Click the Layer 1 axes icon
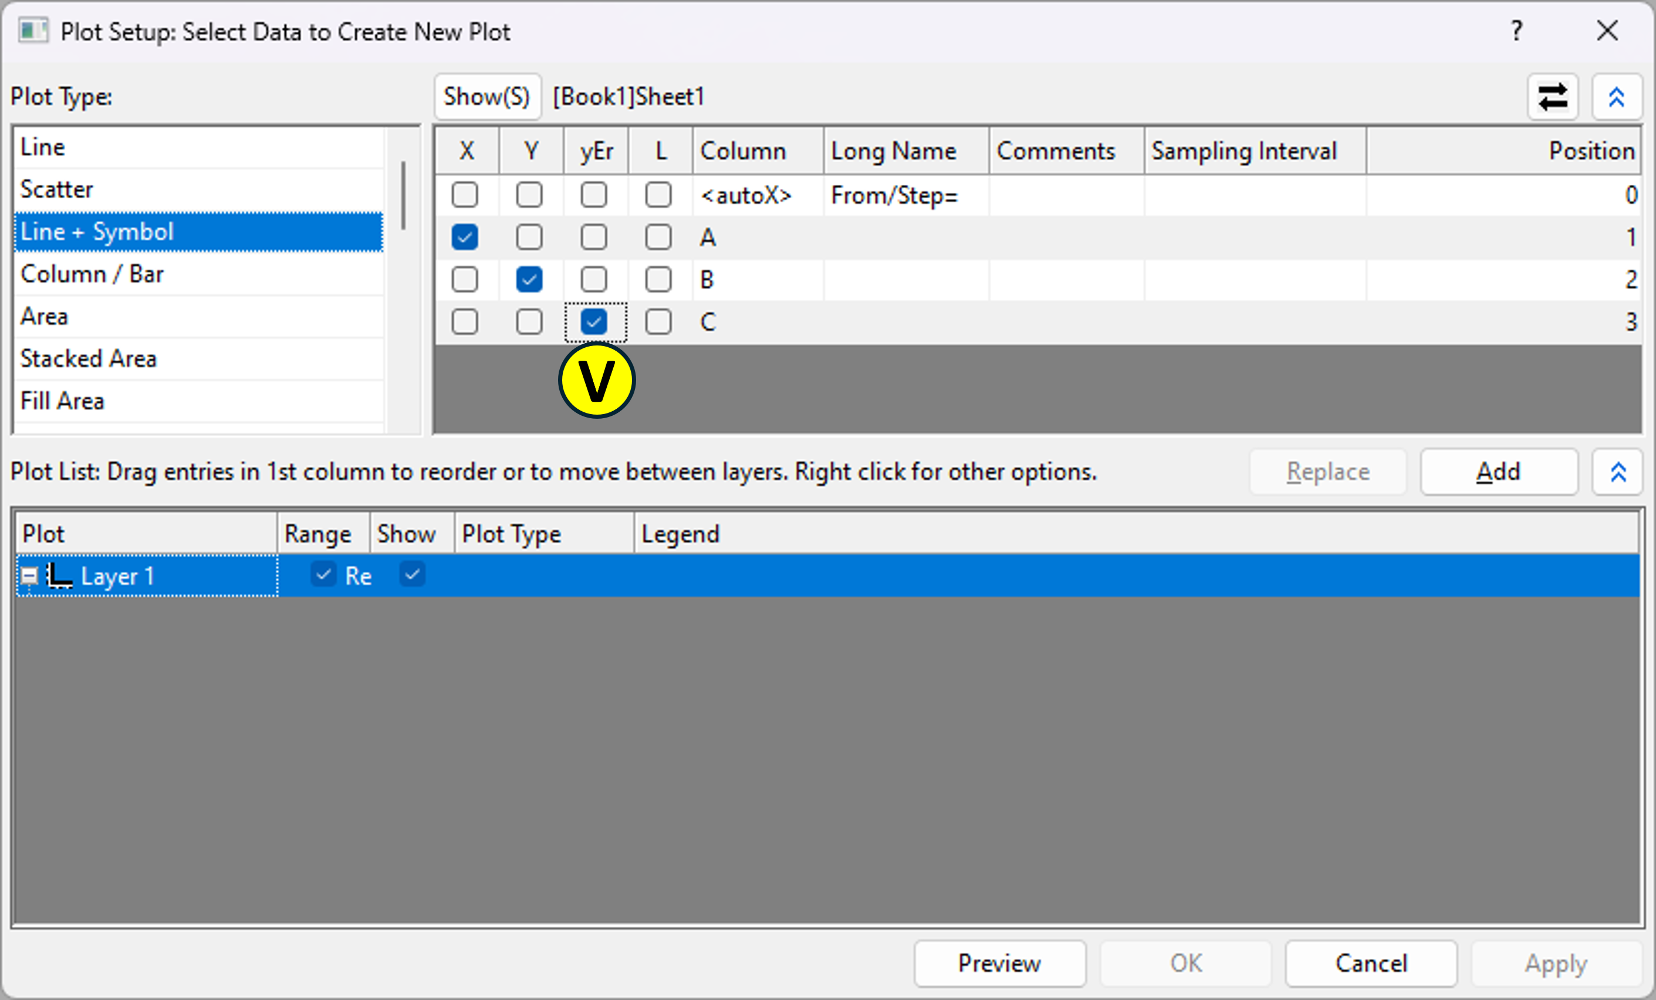Screen dimensions: 1656x1000 click(60, 575)
